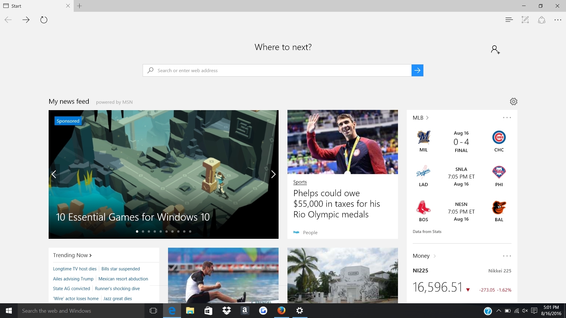
Task: Click the Milwaukee Brewers team logo
Action: click(x=424, y=137)
